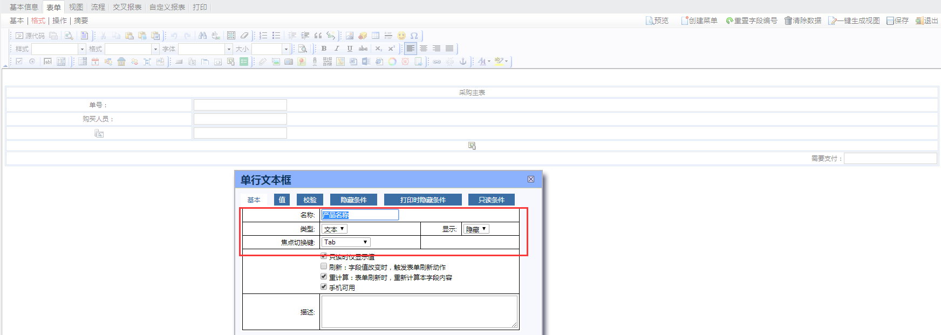The image size is (941, 335).
Task: Open the 显示 dropdown showing 隐藏
Action: click(x=476, y=229)
